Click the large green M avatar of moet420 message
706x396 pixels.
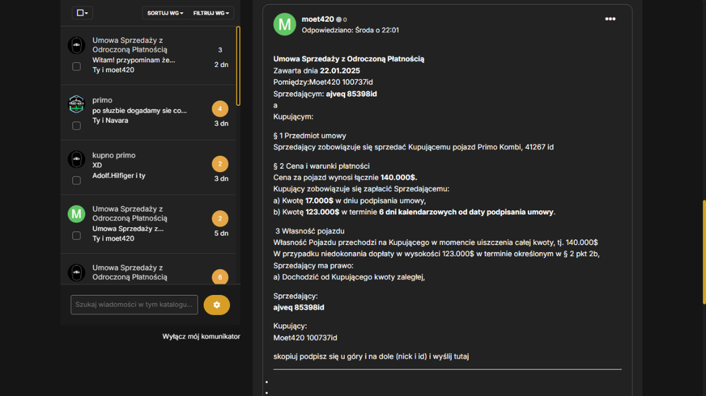285,24
